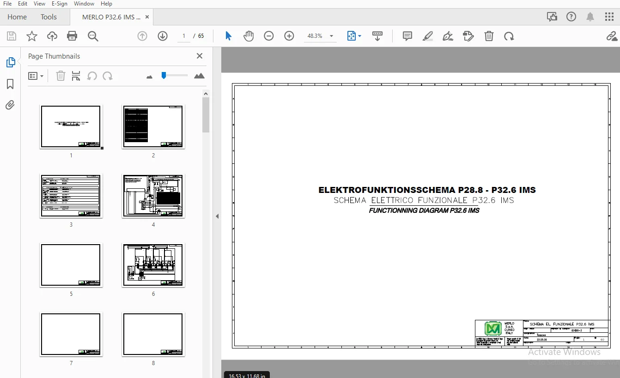620x378 pixels.
Task: Open the Find text magnifier tool
Action: coord(93,36)
